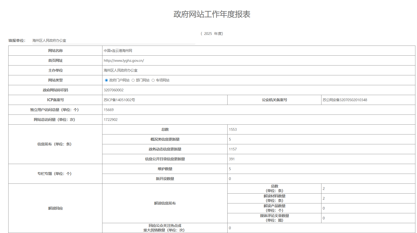Viewport: 417px width, 233px height.
Task: Click the 概况类信息更新量 value 5
Action: (x=230, y=139)
